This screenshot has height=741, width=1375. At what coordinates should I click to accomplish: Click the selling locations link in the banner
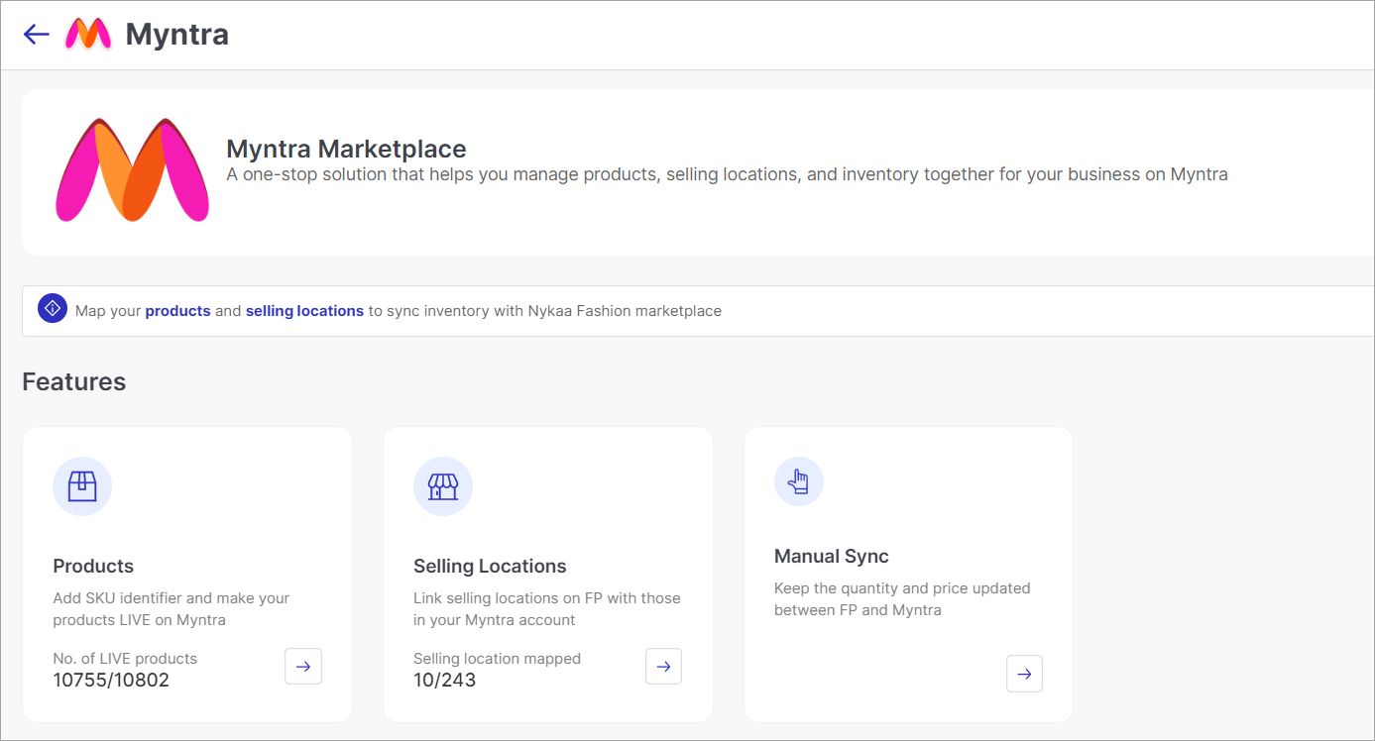tap(304, 310)
